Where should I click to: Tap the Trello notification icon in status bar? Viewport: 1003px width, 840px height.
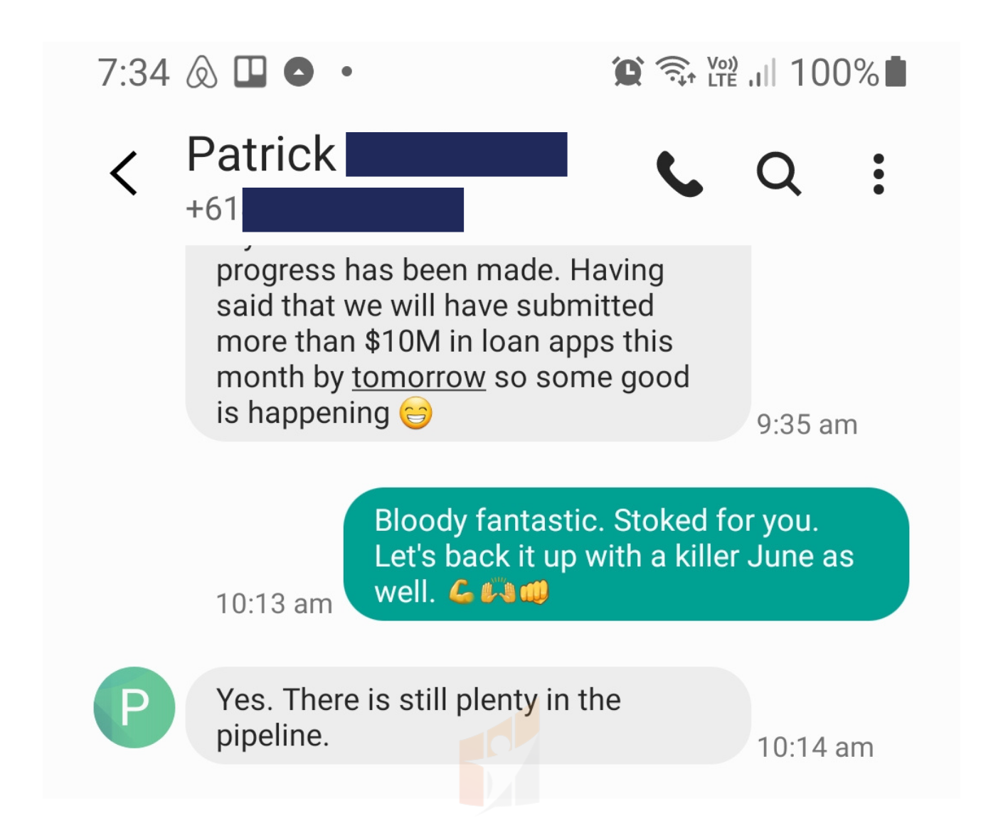(250, 72)
